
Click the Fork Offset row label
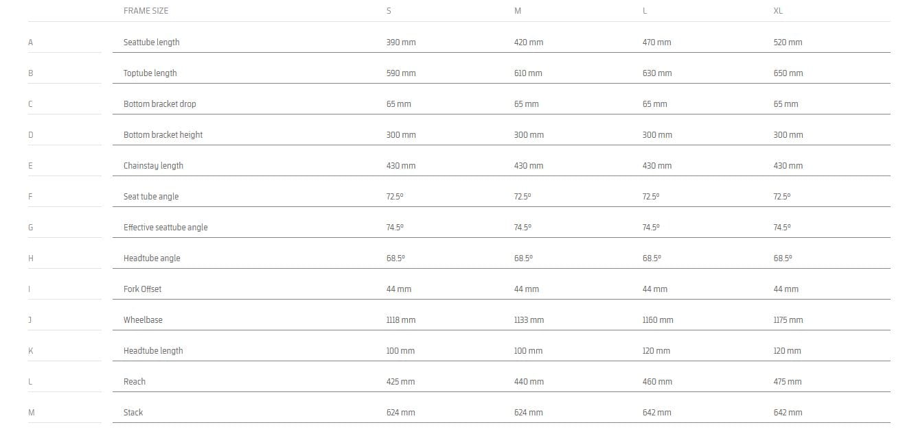[142, 289]
